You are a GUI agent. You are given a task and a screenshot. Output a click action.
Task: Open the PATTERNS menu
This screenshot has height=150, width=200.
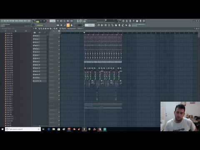coord(12,21)
